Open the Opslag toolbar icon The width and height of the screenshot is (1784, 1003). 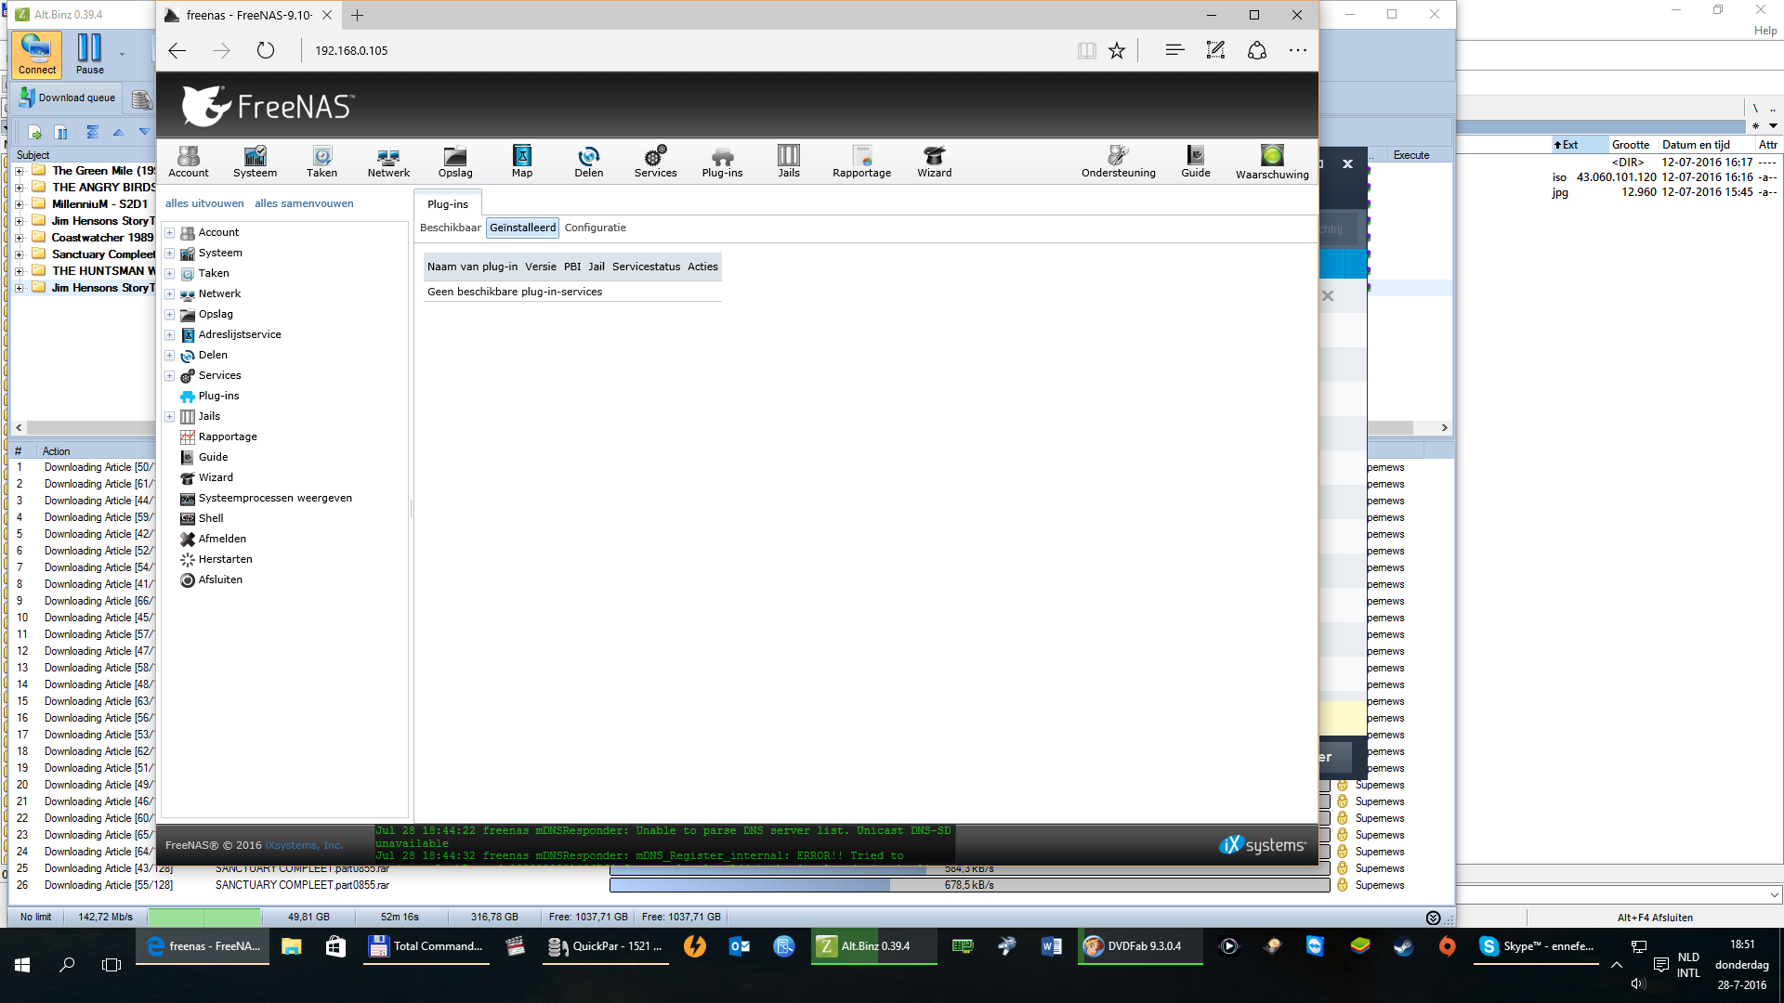coord(455,161)
